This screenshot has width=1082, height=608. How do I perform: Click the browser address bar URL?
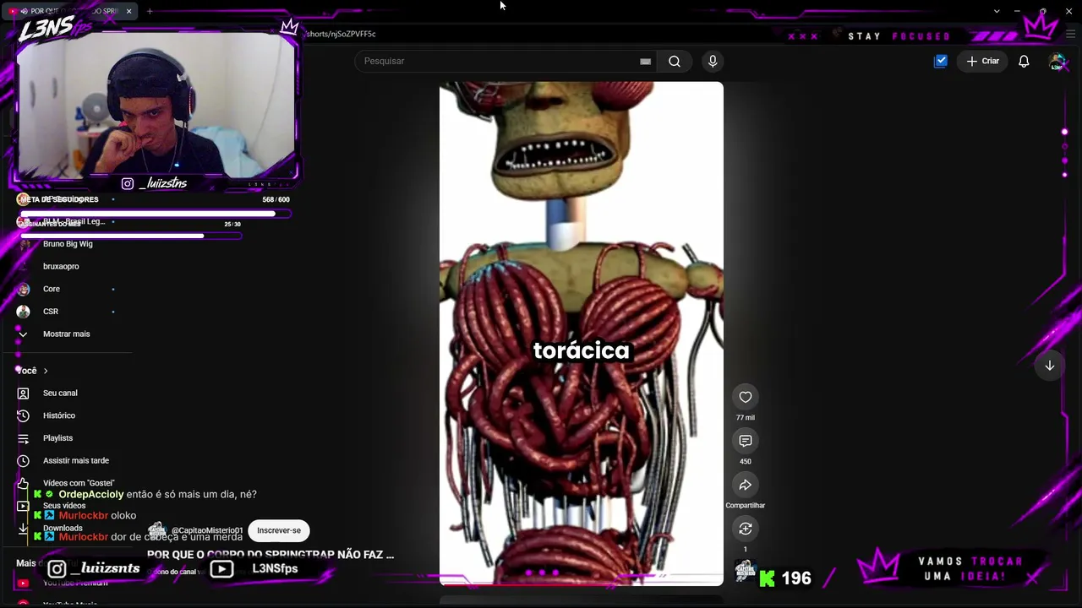342,34
